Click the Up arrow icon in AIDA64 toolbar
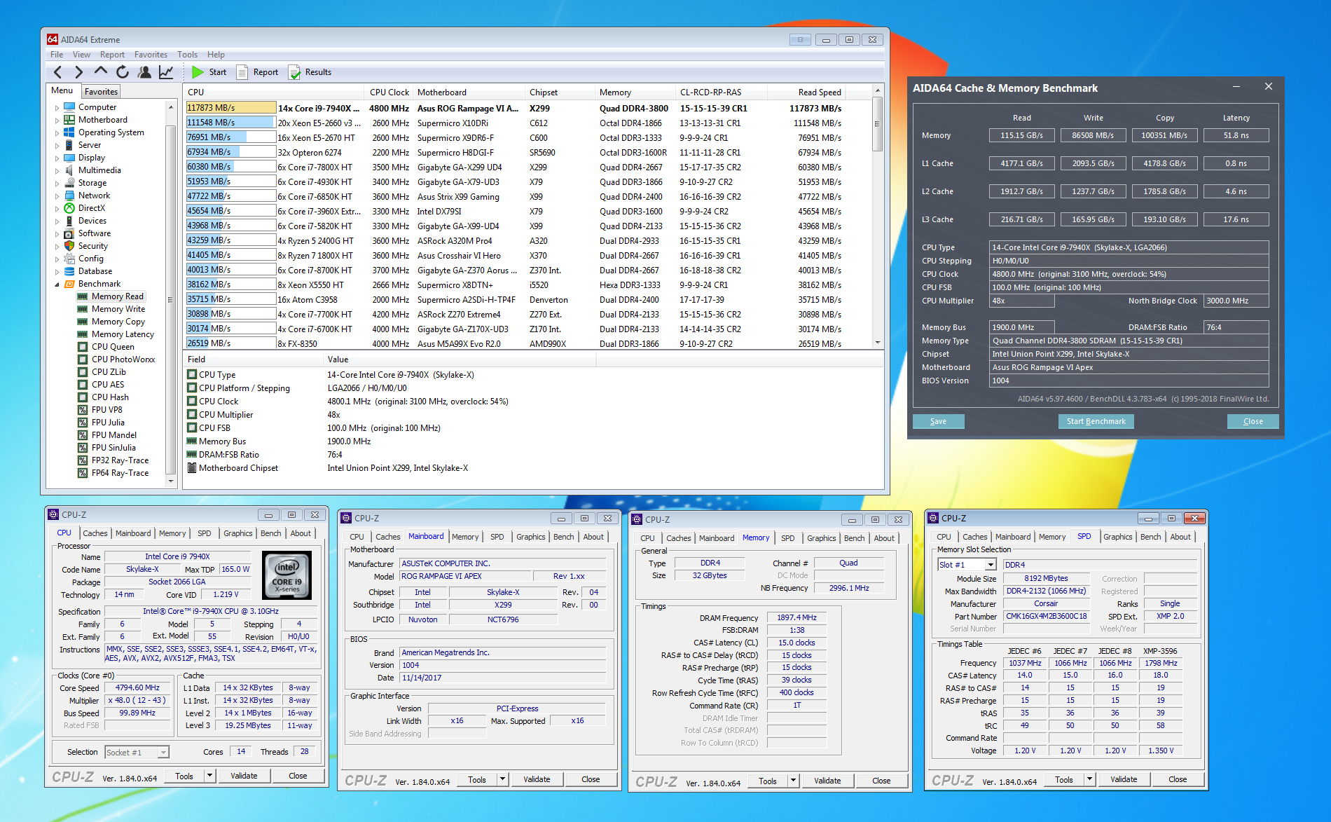The image size is (1331, 822). tap(100, 71)
